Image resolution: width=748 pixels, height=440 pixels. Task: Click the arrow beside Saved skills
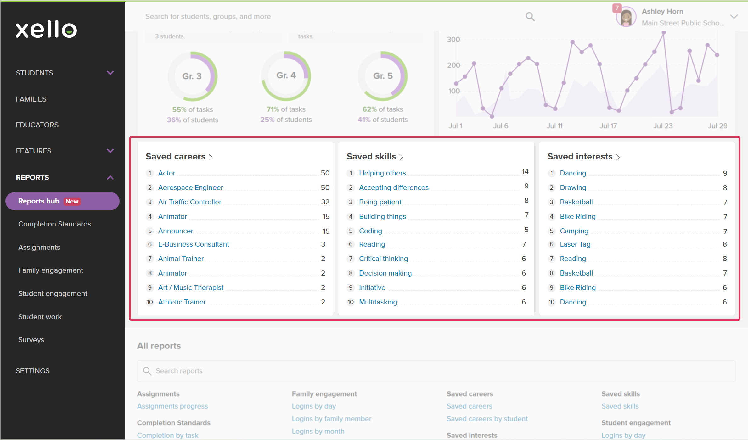pos(401,157)
